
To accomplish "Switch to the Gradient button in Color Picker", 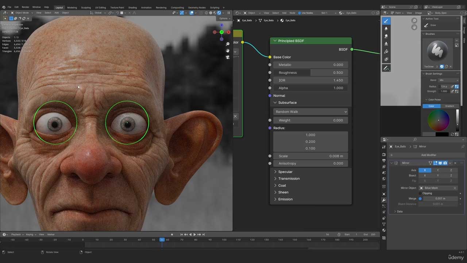I will click(x=449, y=106).
